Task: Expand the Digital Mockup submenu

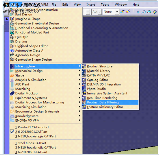Action: pyautogui.click(x=46, y=93)
